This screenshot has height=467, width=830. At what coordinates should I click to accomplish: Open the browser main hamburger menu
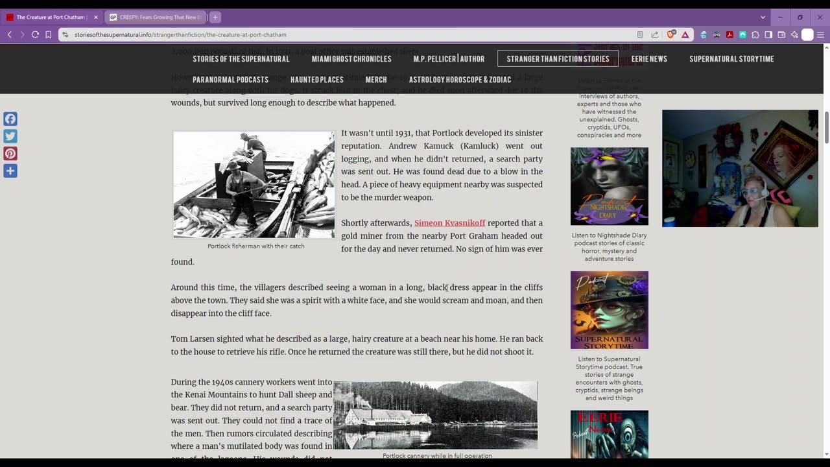click(x=821, y=34)
